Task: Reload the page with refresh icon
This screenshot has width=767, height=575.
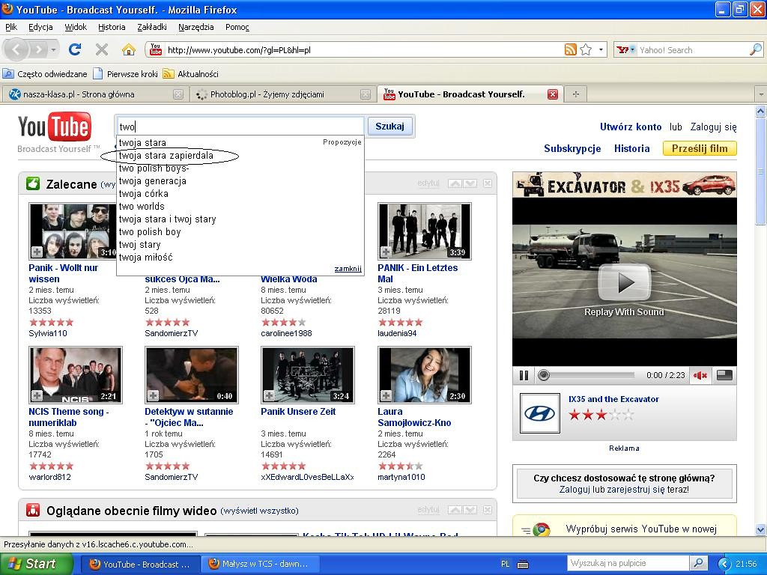Action: (x=75, y=49)
